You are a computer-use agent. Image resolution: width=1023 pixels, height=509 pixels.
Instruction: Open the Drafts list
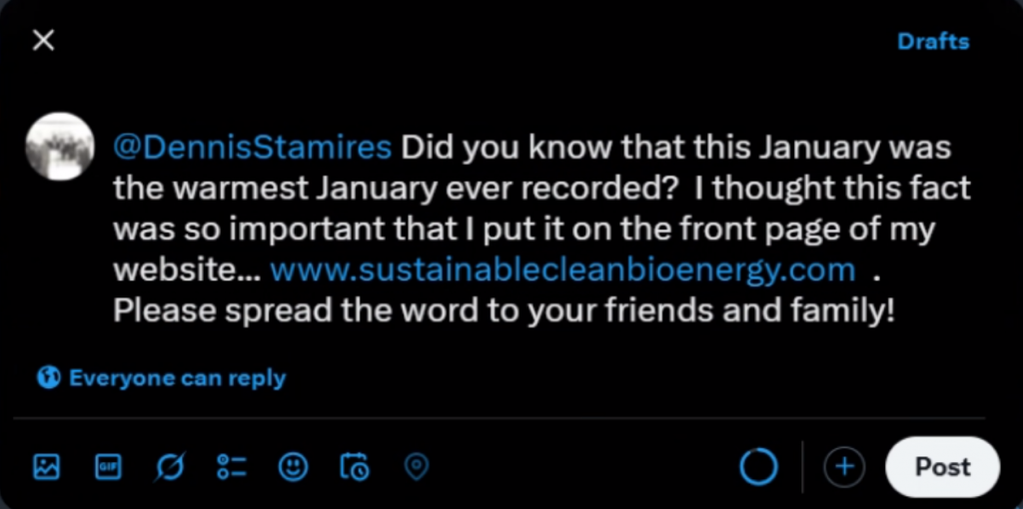932,42
